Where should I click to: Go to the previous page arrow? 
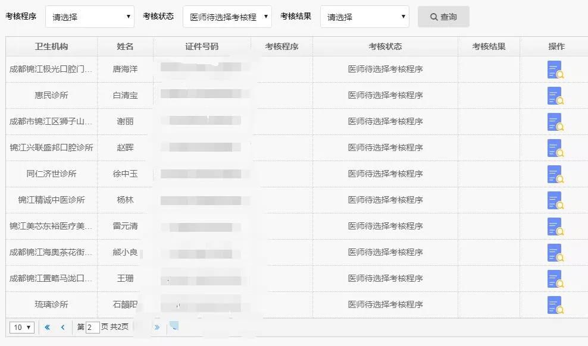[x=63, y=327]
